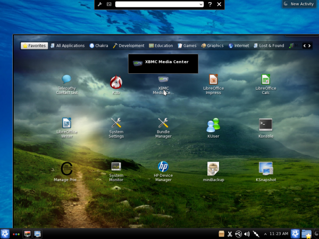This screenshot has height=239, width=319.
Task: Click the wrench configure icon in top bar
Action: pos(100,4)
